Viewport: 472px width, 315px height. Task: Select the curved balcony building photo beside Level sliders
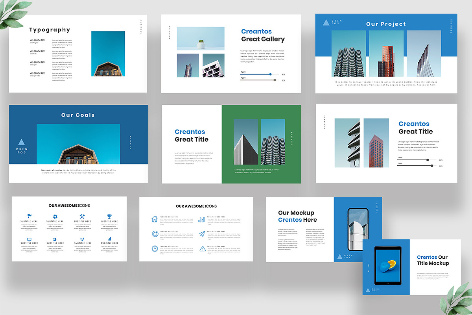click(x=347, y=143)
